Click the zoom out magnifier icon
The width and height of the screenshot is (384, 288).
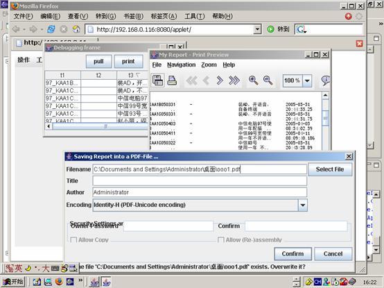(x=268, y=80)
